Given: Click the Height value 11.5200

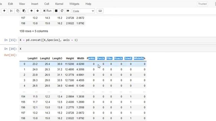Looking at the screenshot, I should [x=70, y=64].
